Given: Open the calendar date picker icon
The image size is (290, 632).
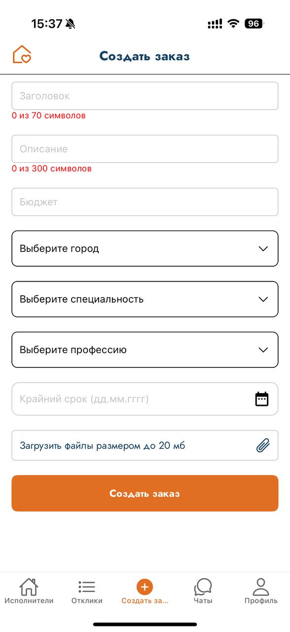Looking at the screenshot, I should tap(262, 399).
